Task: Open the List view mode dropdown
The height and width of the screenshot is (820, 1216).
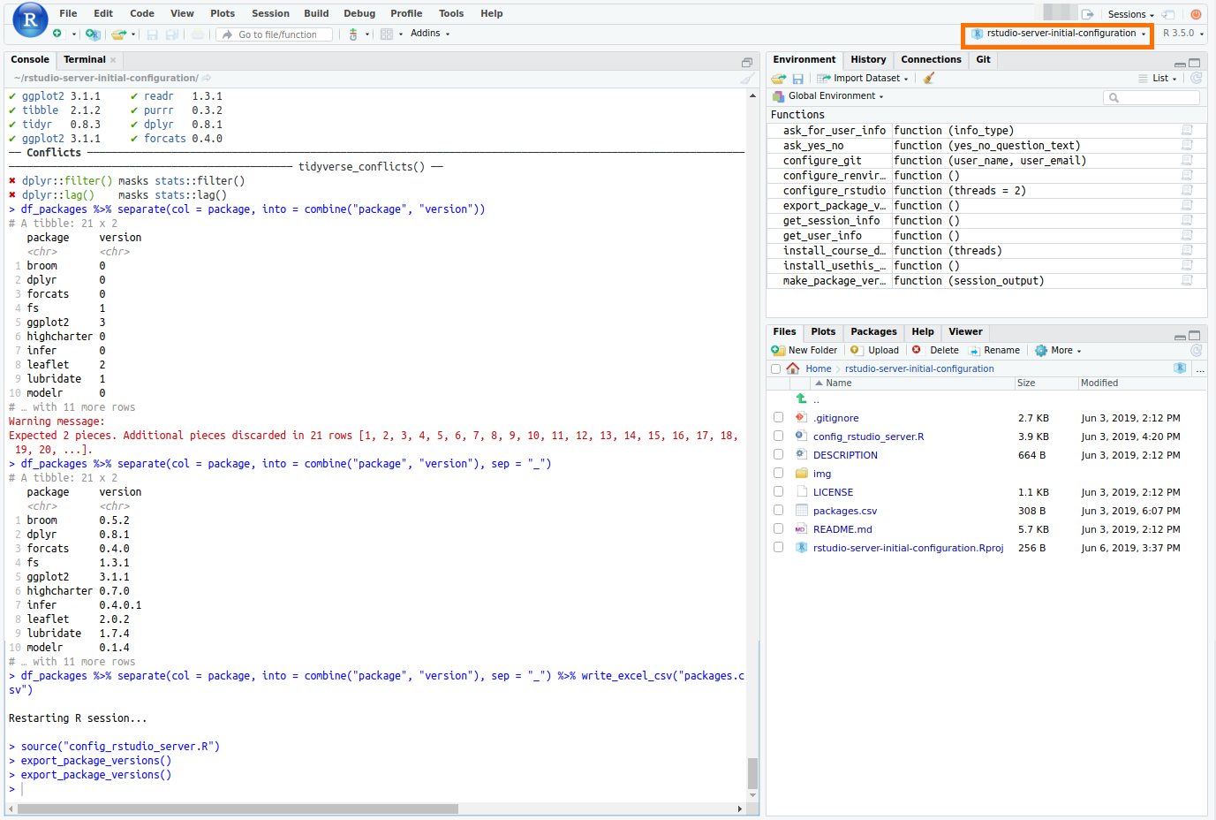Action: [1158, 79]
